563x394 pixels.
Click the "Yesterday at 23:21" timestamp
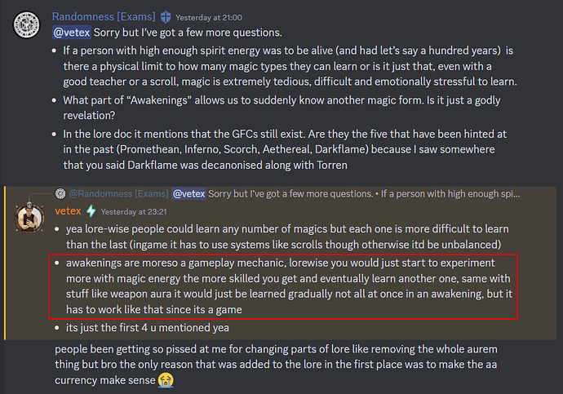[130, 211]
